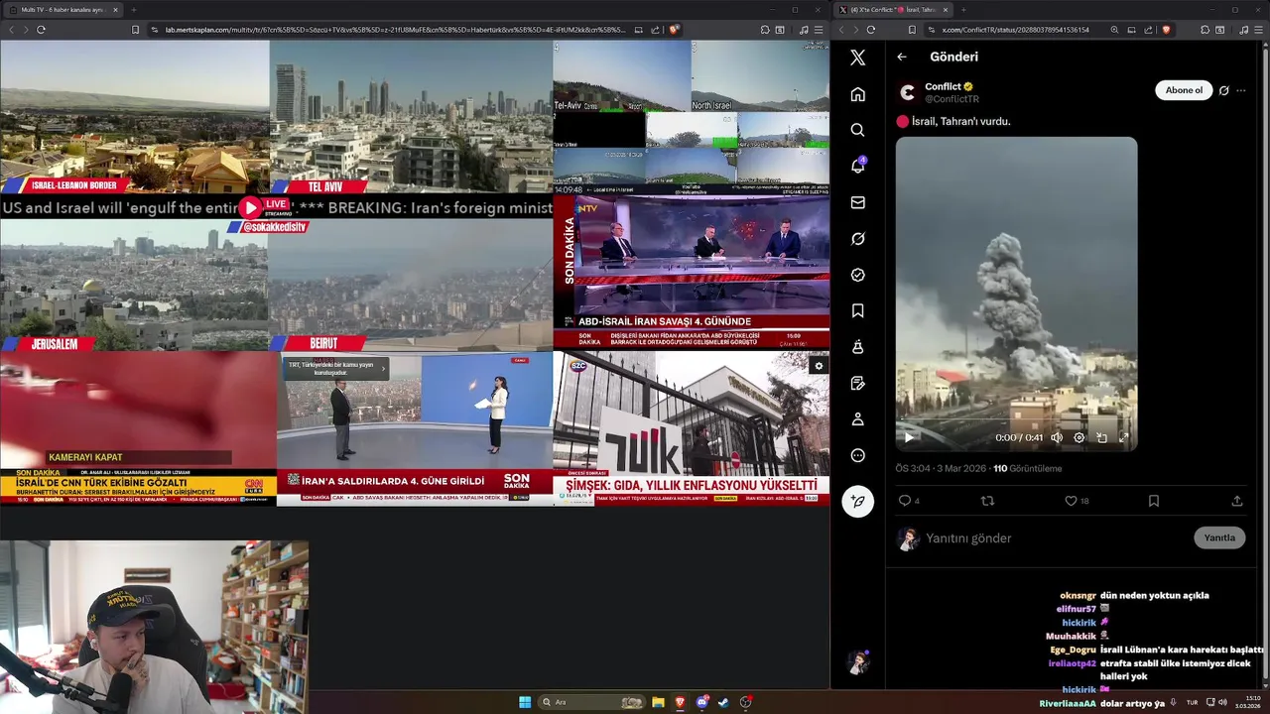Open settings gear on Sözcü TV stream
Screen dimensions: 1270x714
click(x=819, y=366)
